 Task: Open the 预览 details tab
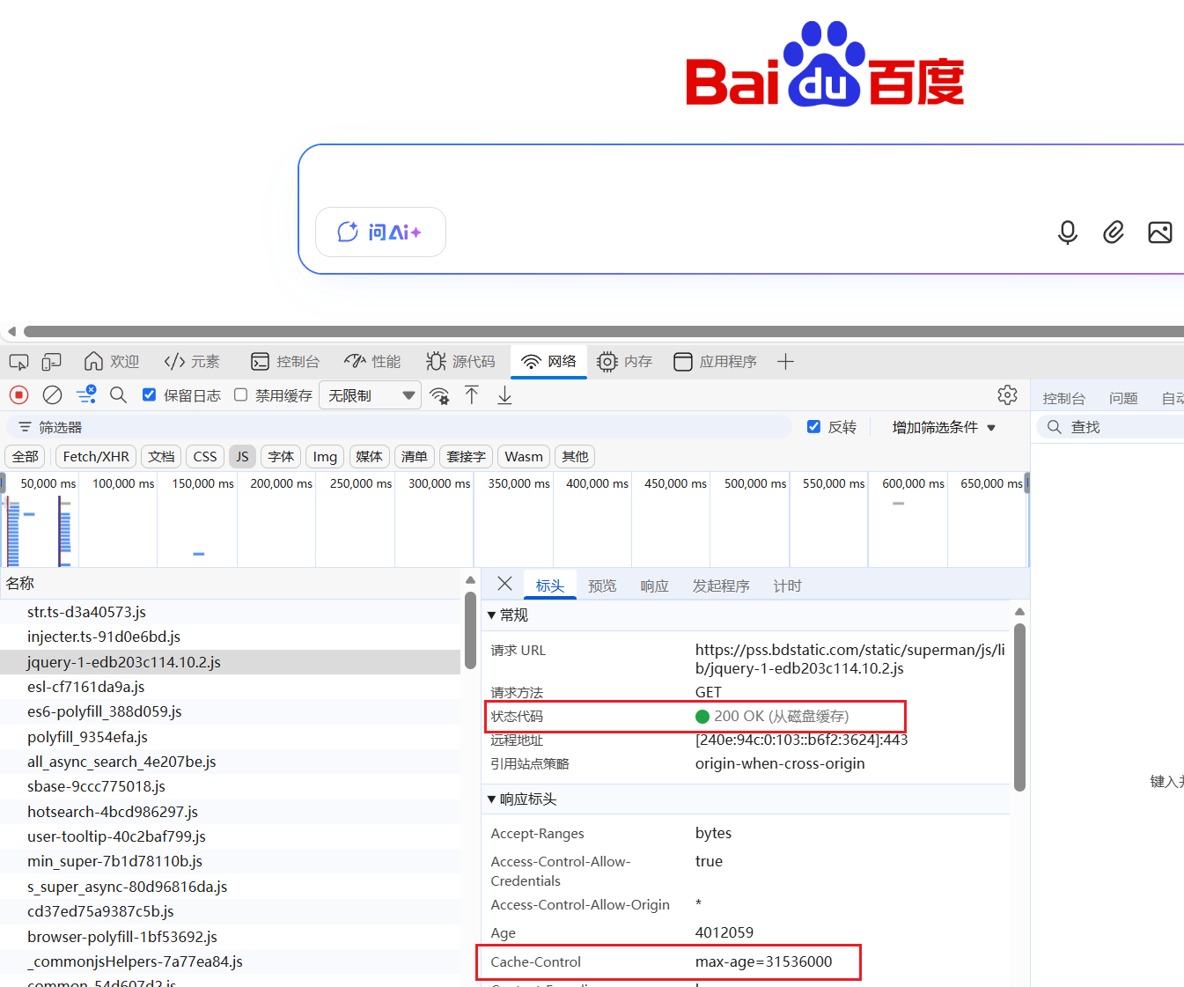tap(602, 586)
